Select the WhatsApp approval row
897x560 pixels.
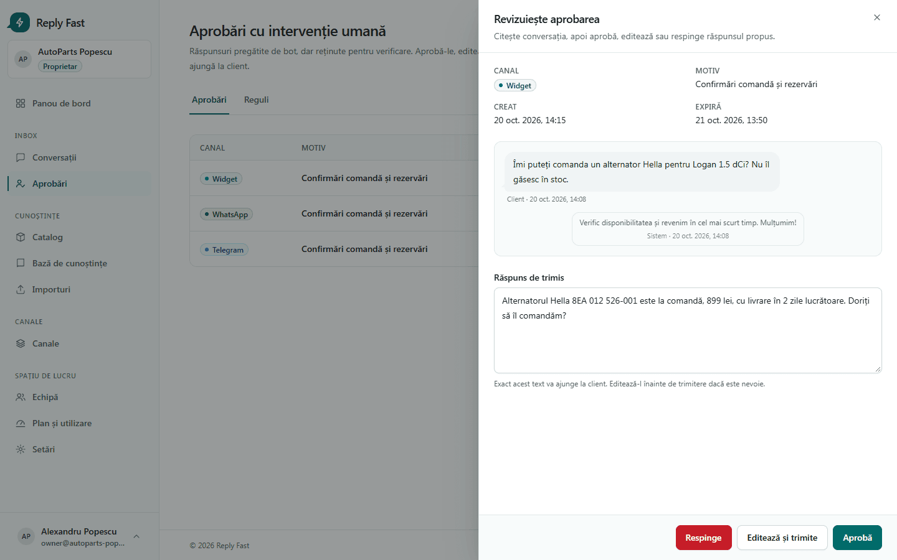pos(334,214)
